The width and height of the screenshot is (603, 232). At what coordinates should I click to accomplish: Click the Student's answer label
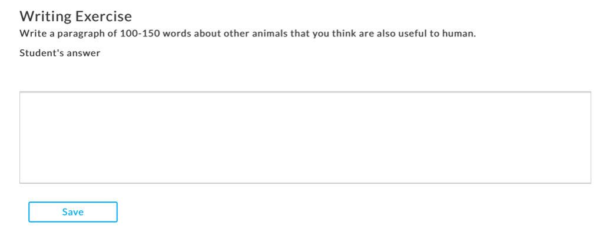click(59, 53)
